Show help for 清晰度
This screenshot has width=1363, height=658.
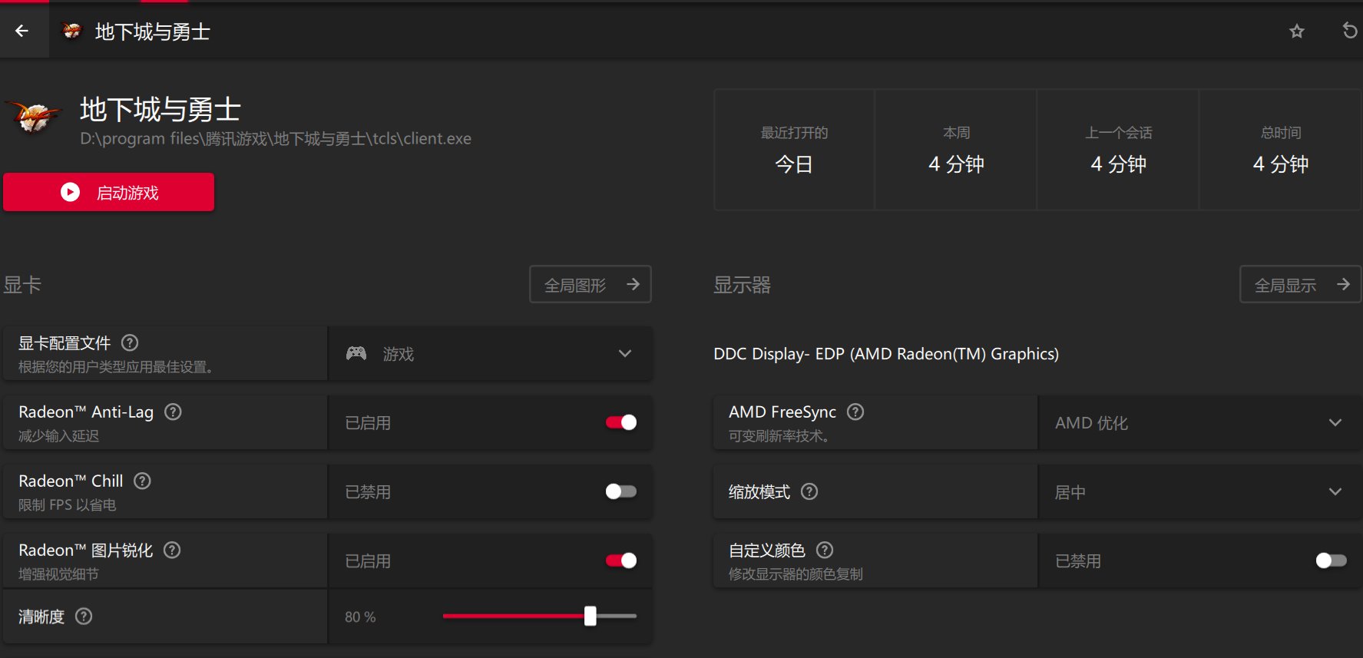(84, 616)
